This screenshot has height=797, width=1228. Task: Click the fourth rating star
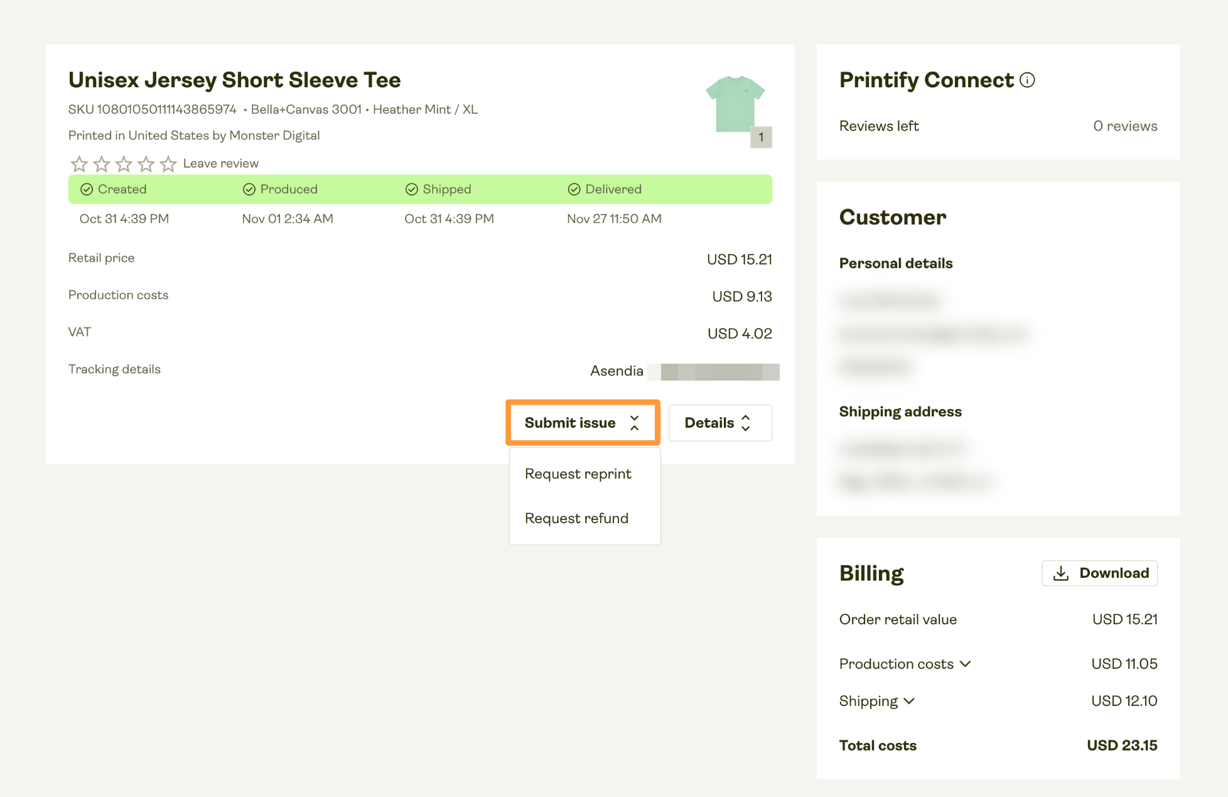146,163
